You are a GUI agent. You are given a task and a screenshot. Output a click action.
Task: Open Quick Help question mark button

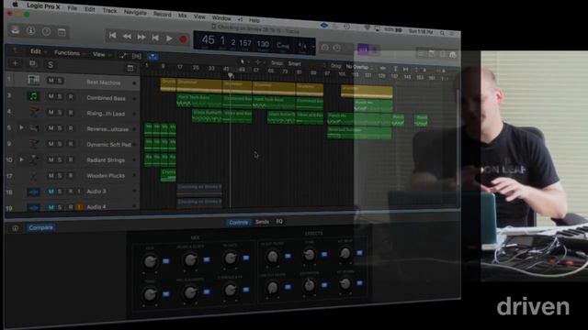(x=46, y=31)
